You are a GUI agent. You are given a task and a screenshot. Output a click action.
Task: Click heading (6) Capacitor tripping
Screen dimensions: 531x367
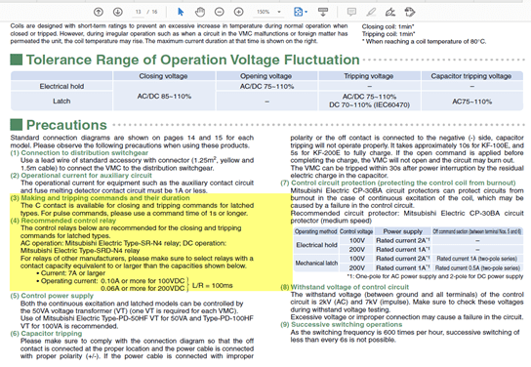coord(46,334)
